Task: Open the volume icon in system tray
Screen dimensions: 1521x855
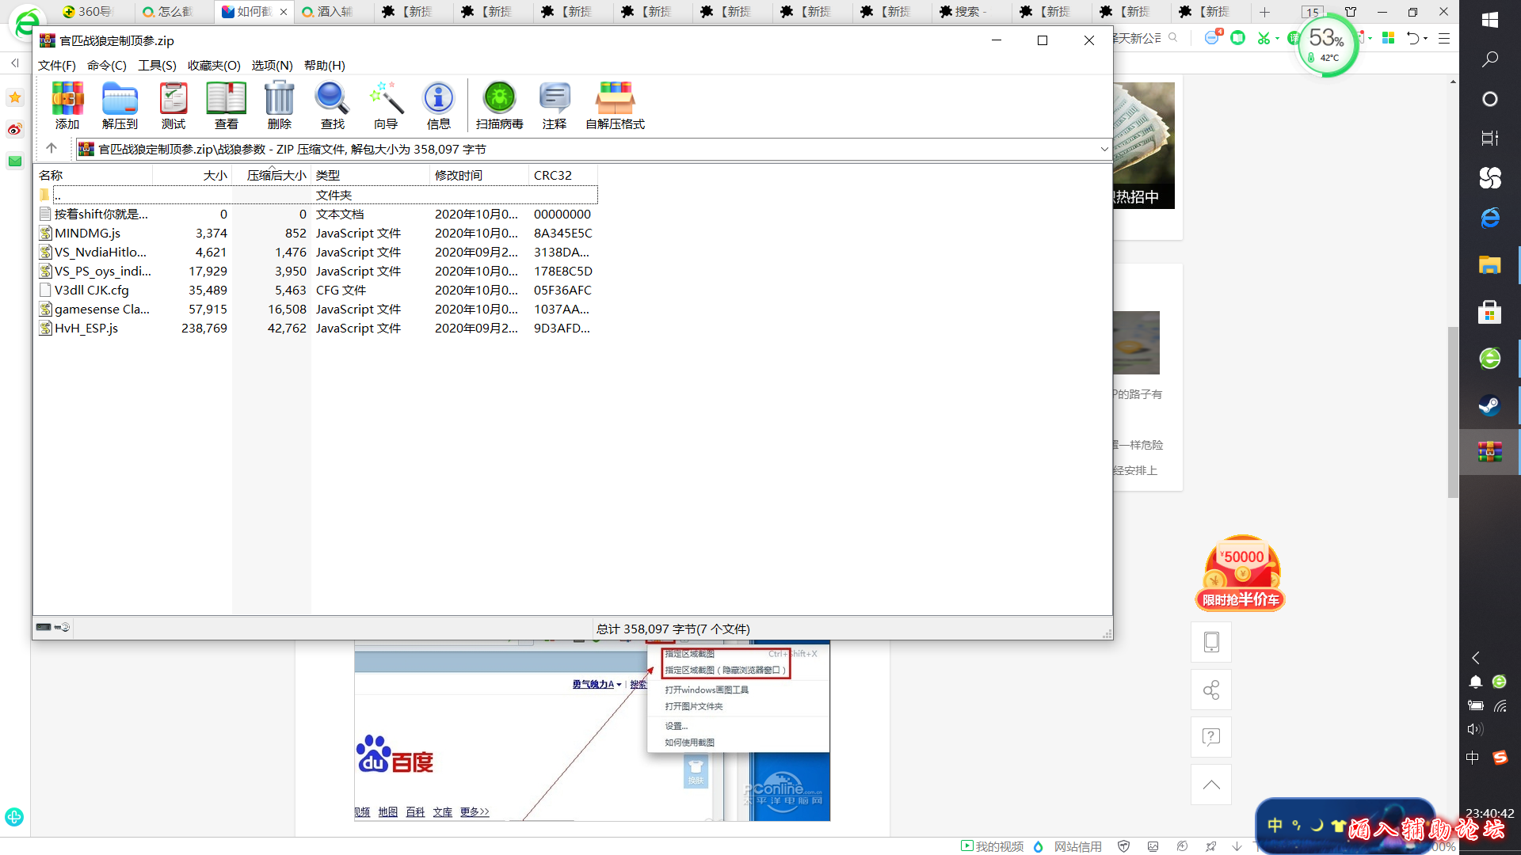Action: pyautogui.click(x=1474, y=729)
